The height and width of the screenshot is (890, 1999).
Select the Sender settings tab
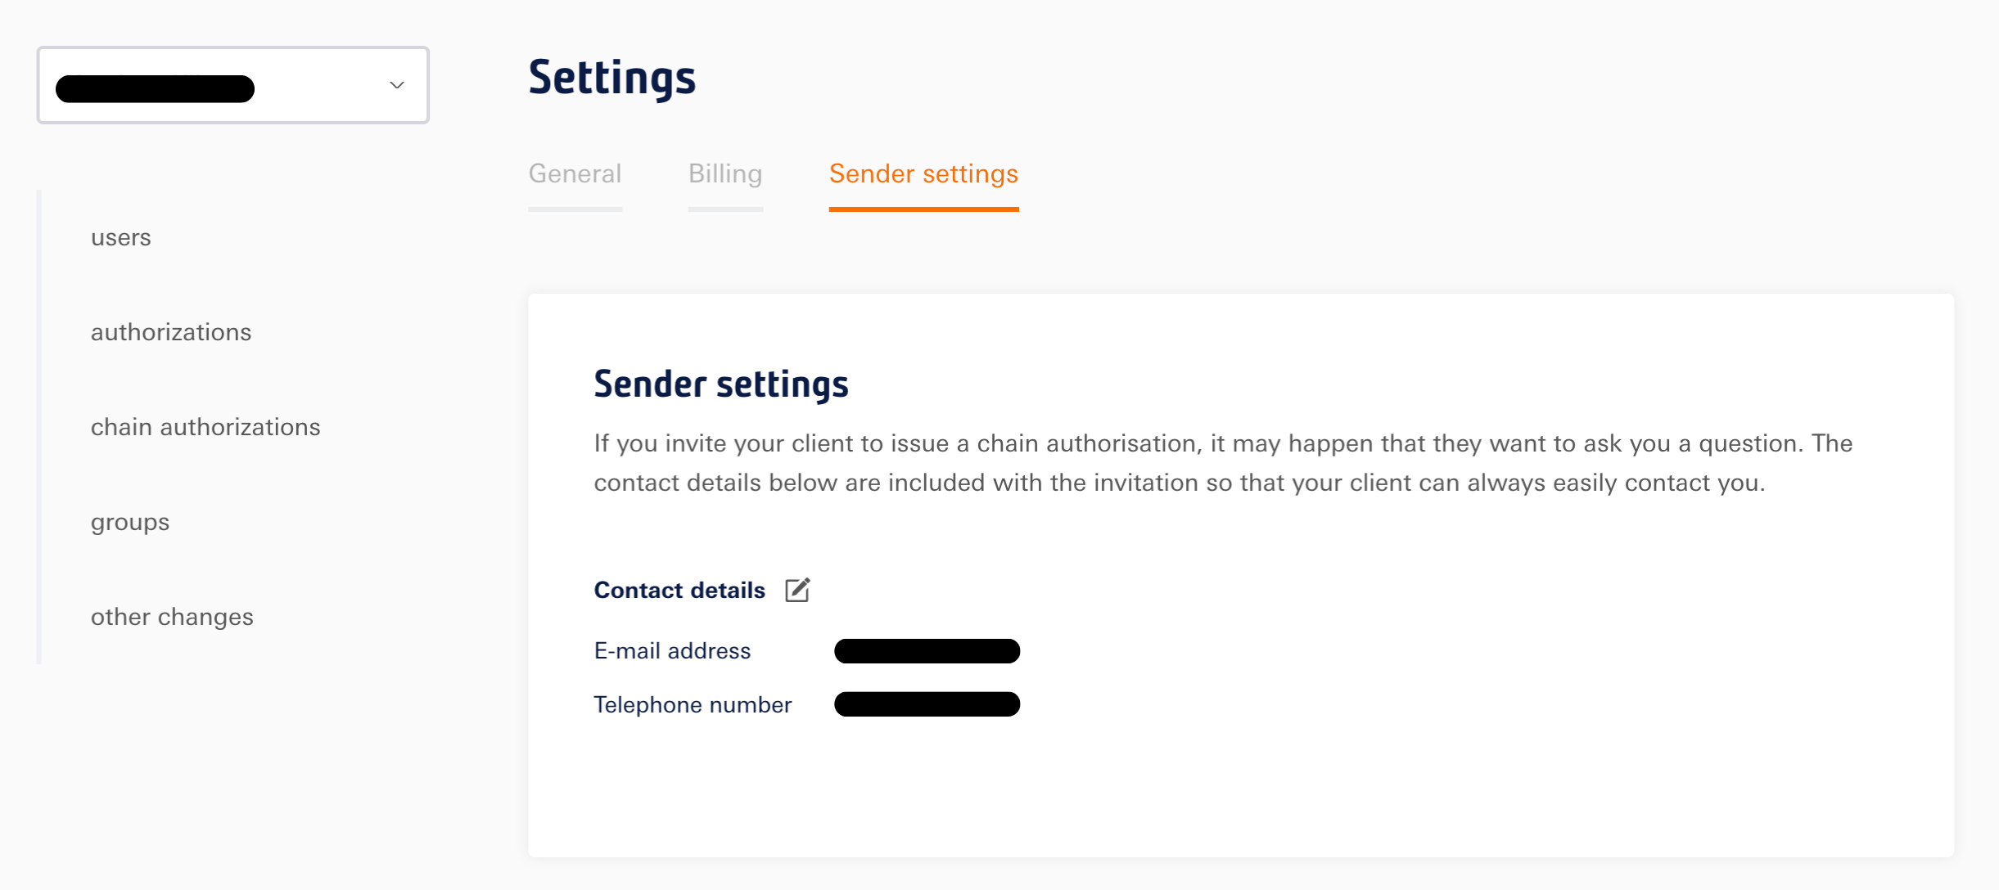923,174
